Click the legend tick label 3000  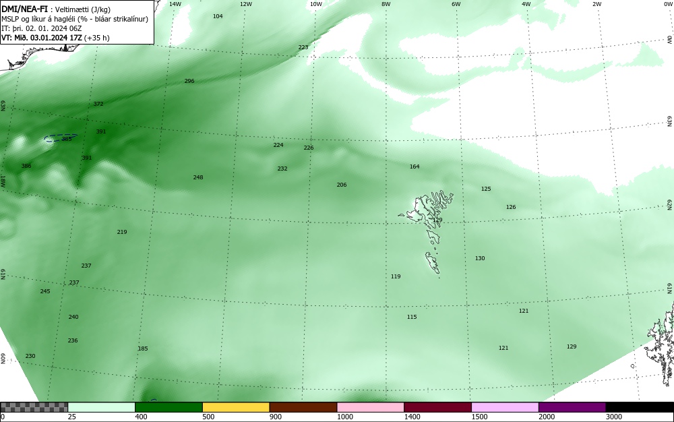(x=614, y=417)
